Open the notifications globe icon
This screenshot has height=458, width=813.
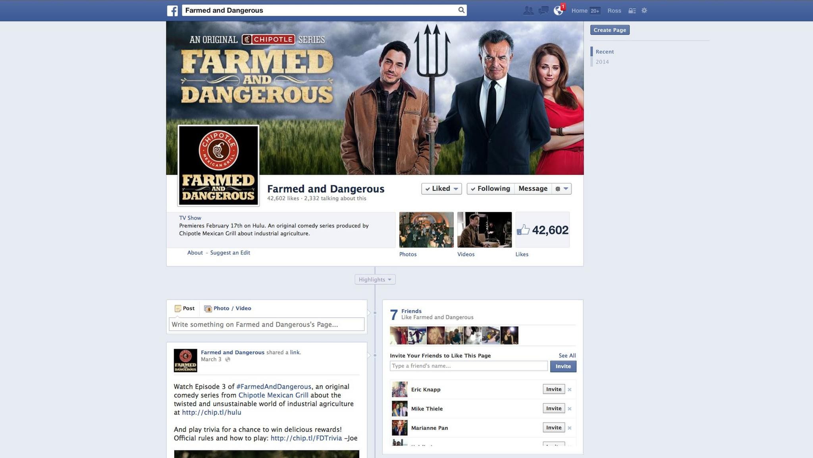(x=559, y=11)
